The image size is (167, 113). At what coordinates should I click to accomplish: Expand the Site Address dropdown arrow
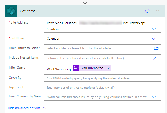[154, 29]
